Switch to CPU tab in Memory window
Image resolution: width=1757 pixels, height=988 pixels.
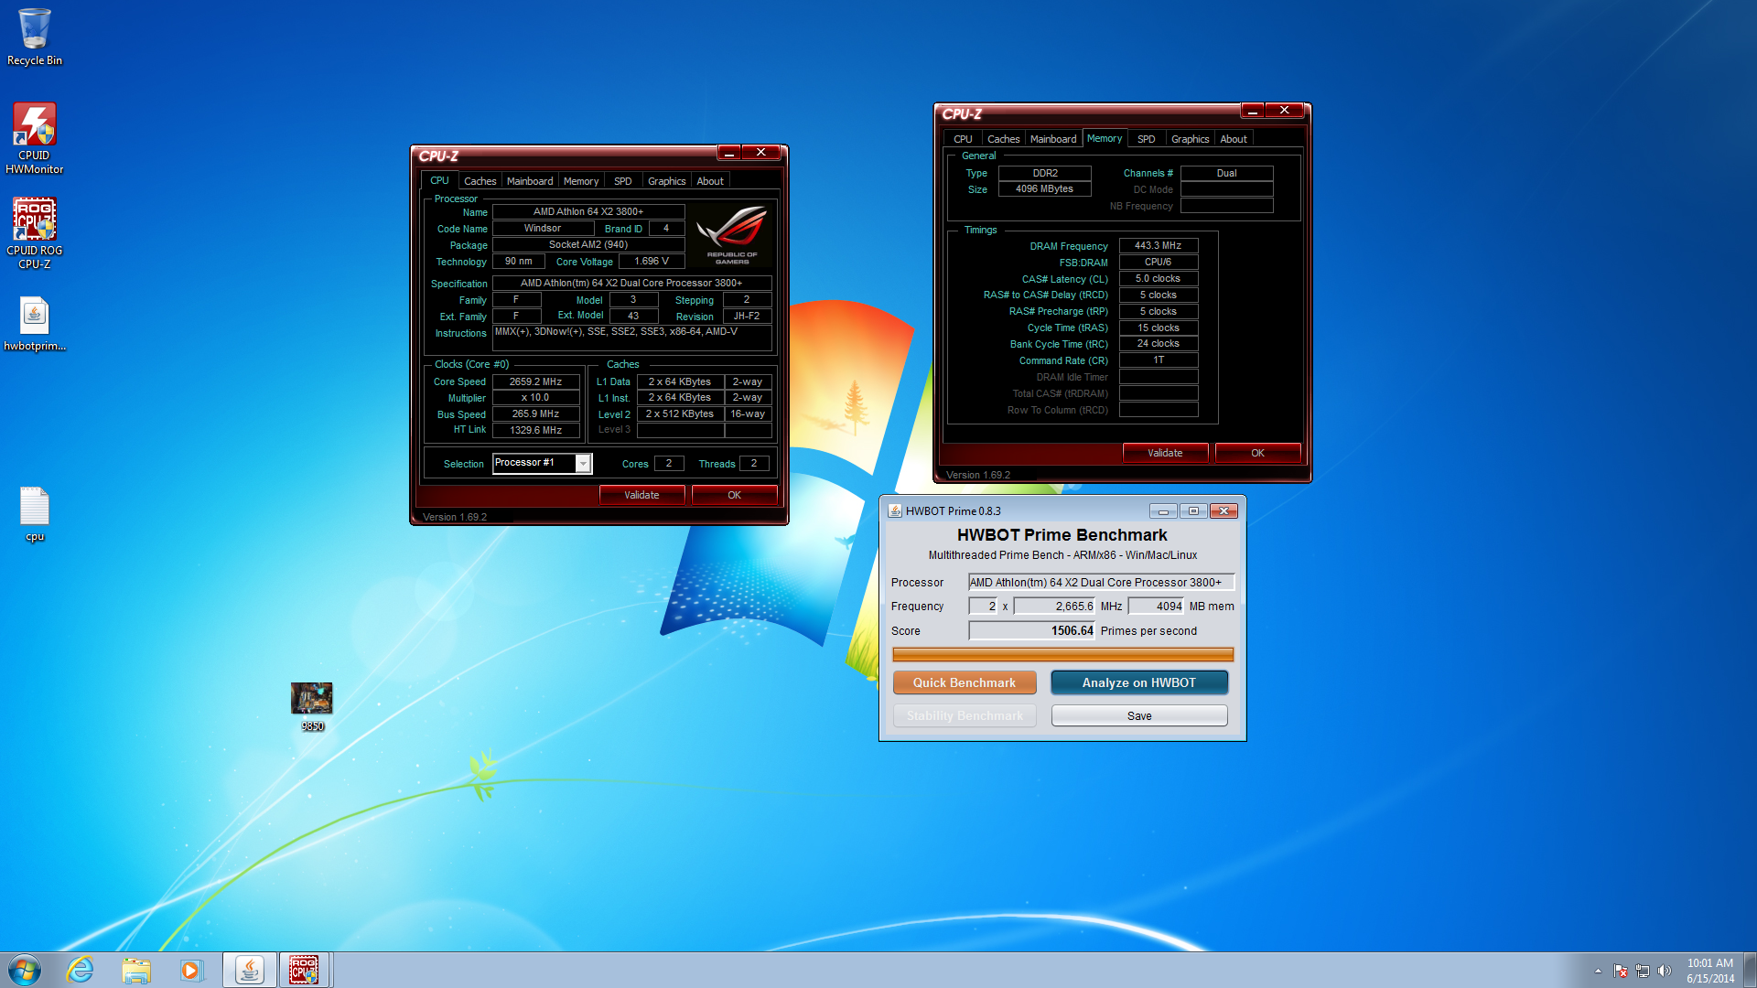click(963, 139)
